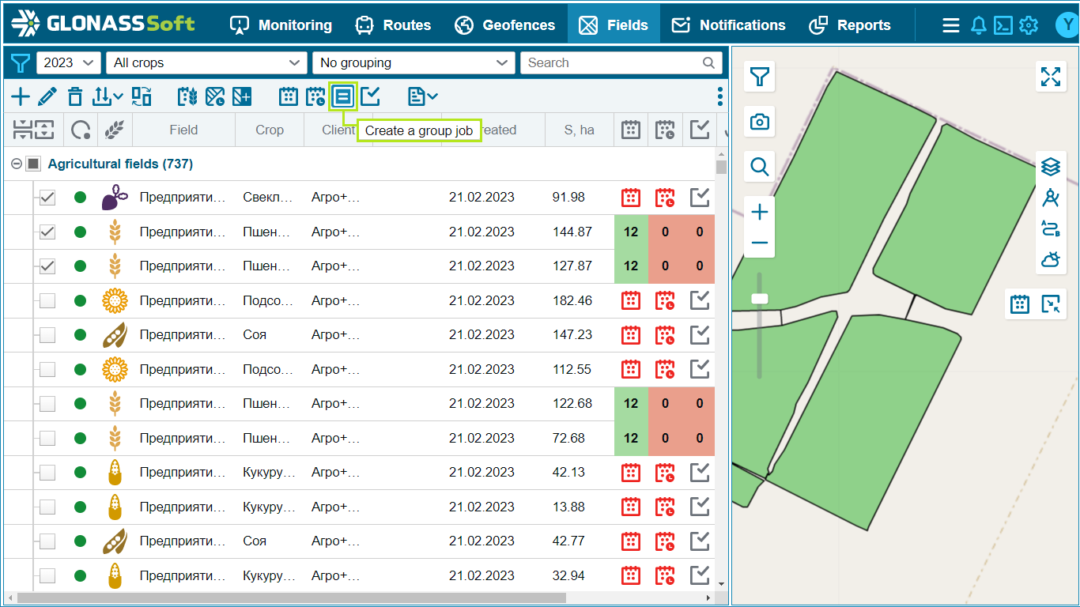Click the field conversion swap icon in toolbar

[x=142, y=96]
